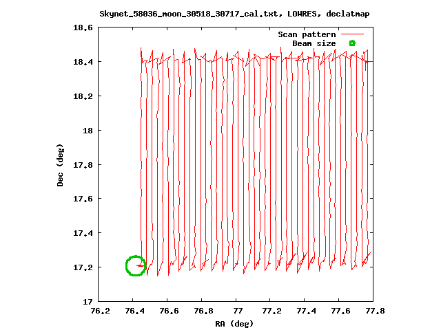Image resolution: width=441 pixels, height=330 pixels.
Task: Click the x-axis tick label 76.6
Action: [169, 311]
